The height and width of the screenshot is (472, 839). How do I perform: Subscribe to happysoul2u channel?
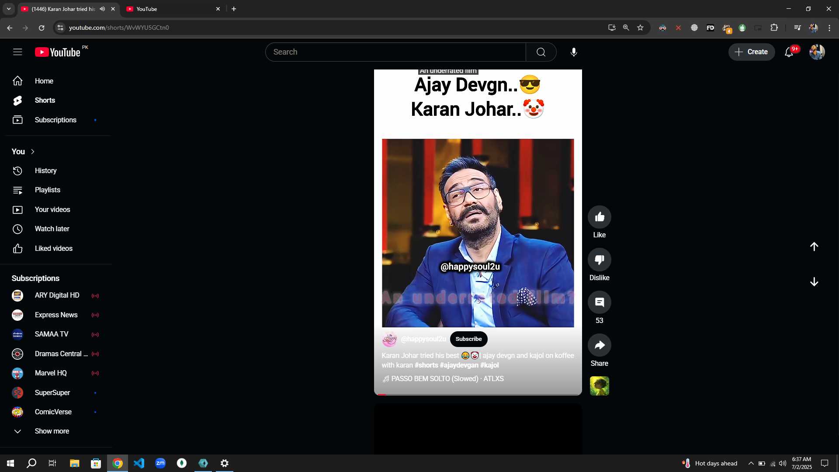[x=468, y=339]
